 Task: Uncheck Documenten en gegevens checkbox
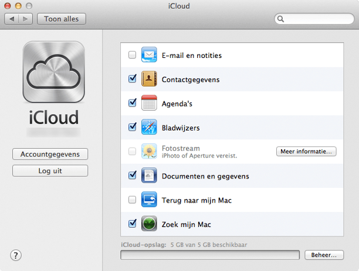point(133,175)
